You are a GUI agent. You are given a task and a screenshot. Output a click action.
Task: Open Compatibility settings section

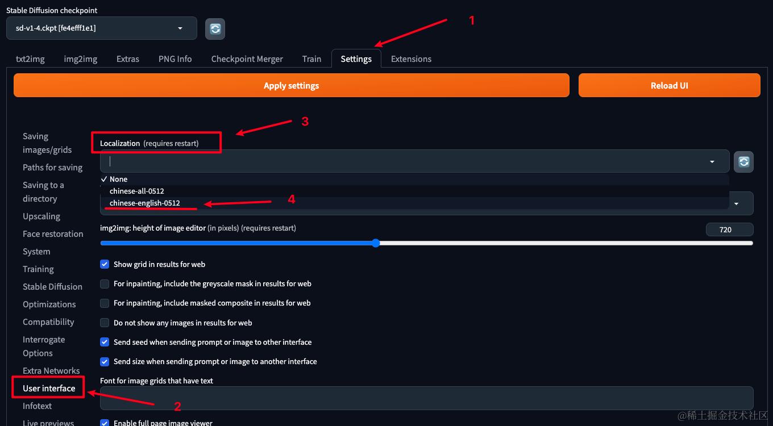(x=48, y=322)
